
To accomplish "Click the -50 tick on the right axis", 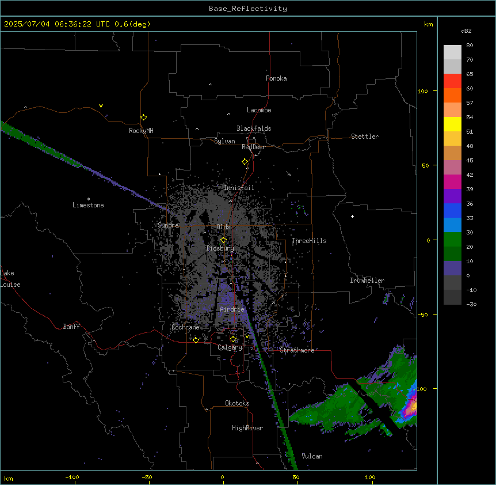I will click(x=423, y=315).
